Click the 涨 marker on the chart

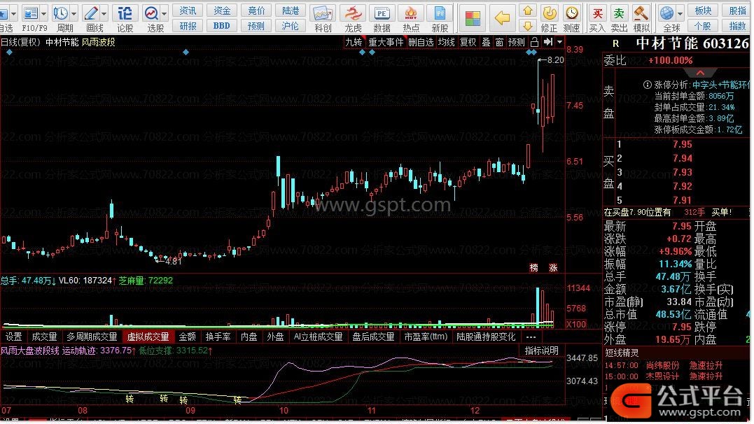(x=553, y=268)
